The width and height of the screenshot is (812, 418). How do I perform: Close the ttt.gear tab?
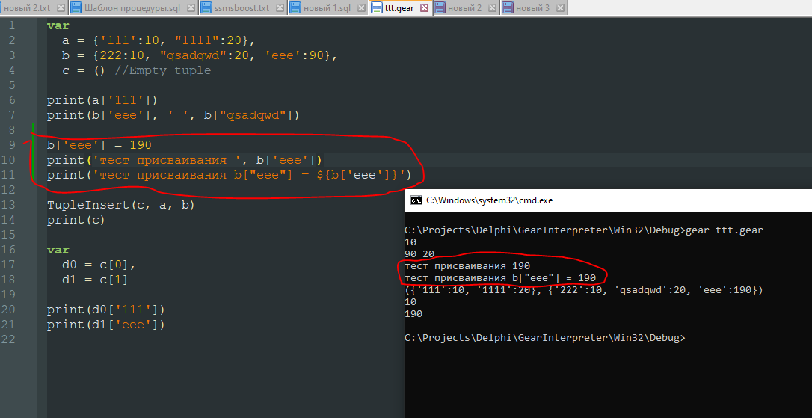click(424, 7)
